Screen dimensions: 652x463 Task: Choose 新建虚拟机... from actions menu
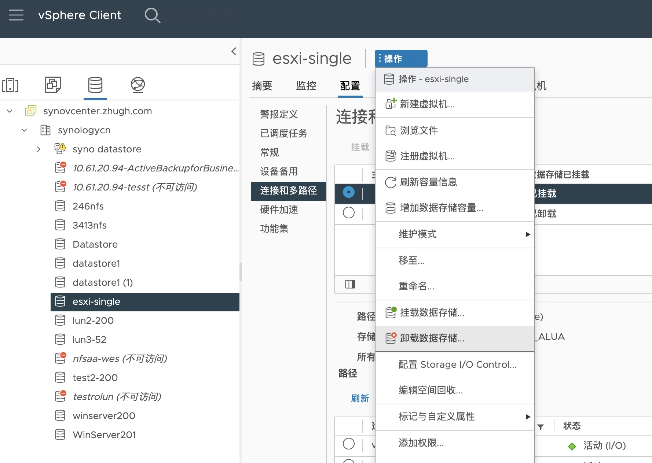coord(455,104)
